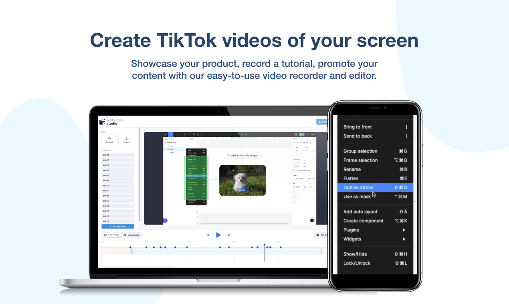Image resolution: width=509 pixels, height=304 pixels.
Task: Select the 00:07 keyframe in the list
Action: pyautogui.click(x=117, y=160)
